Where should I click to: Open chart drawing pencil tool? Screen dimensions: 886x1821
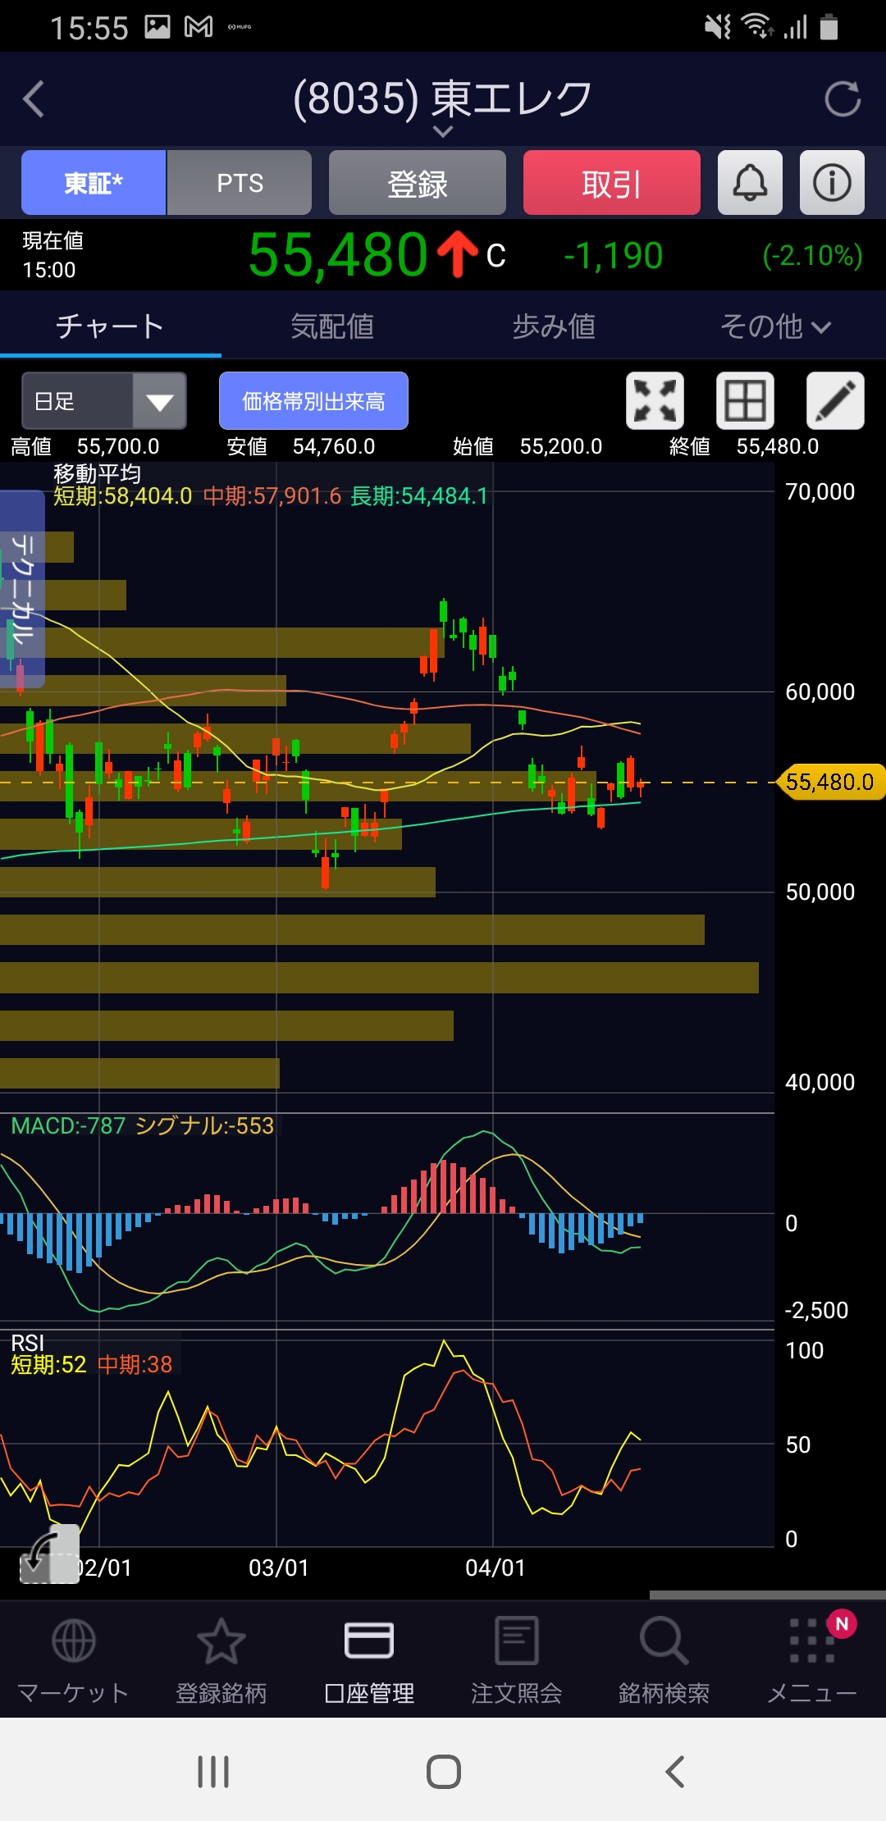(x=835, y=401)
